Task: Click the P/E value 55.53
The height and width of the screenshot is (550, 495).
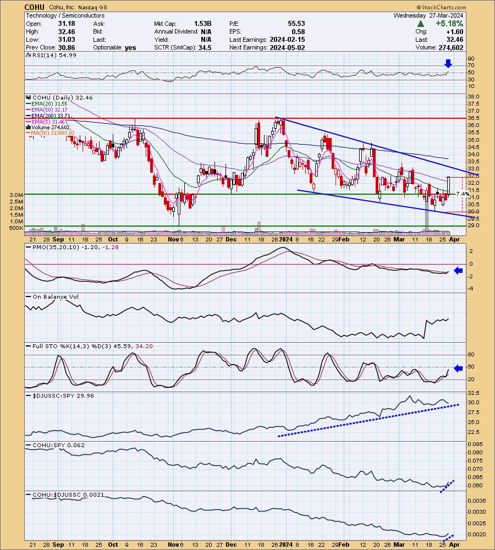Action: click(x=296, y=24)
